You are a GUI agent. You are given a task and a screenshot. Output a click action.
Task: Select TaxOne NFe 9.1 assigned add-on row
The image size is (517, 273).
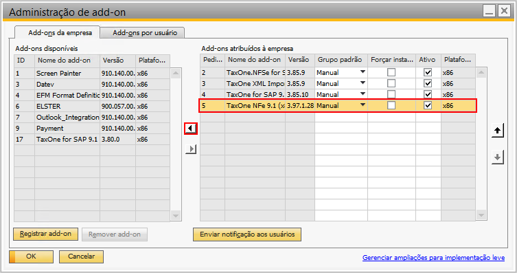(338, 106)
